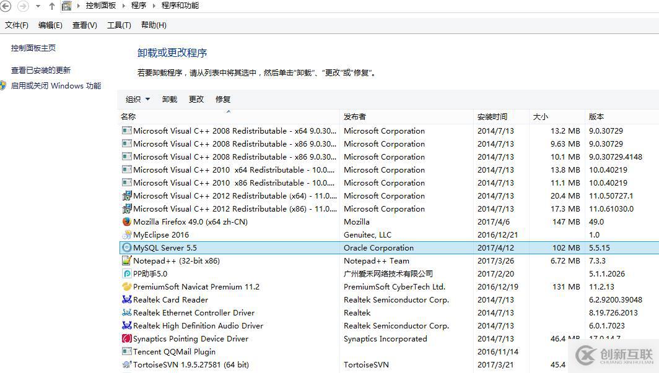This screenshot has width=659, height=373.
Task: Click the TortoiseSVN program icon
Action: (126, 364)
